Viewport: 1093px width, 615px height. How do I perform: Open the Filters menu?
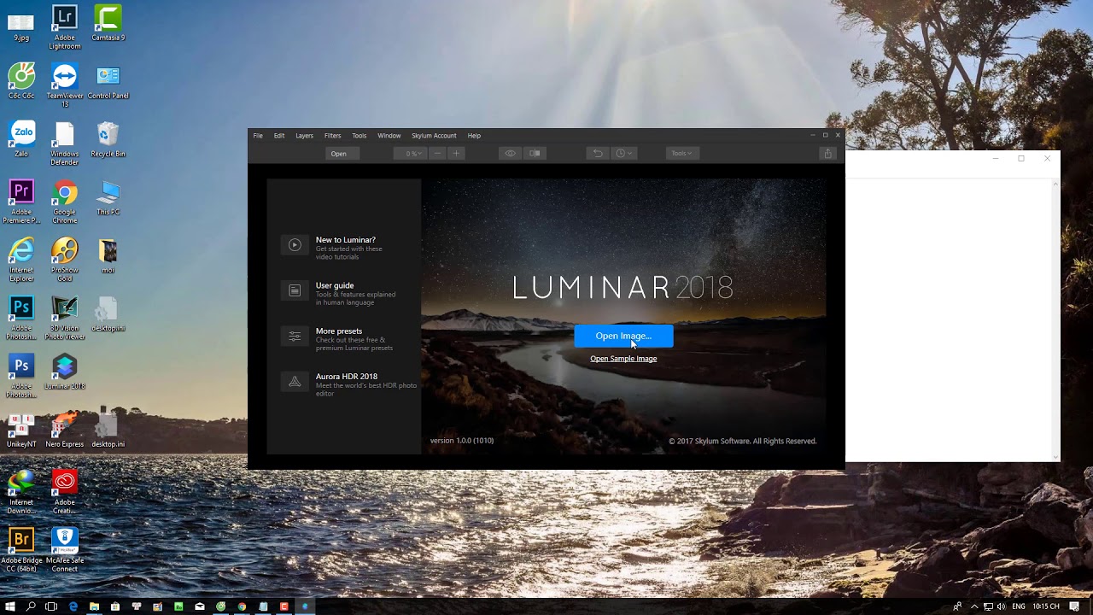click(332, 135)
